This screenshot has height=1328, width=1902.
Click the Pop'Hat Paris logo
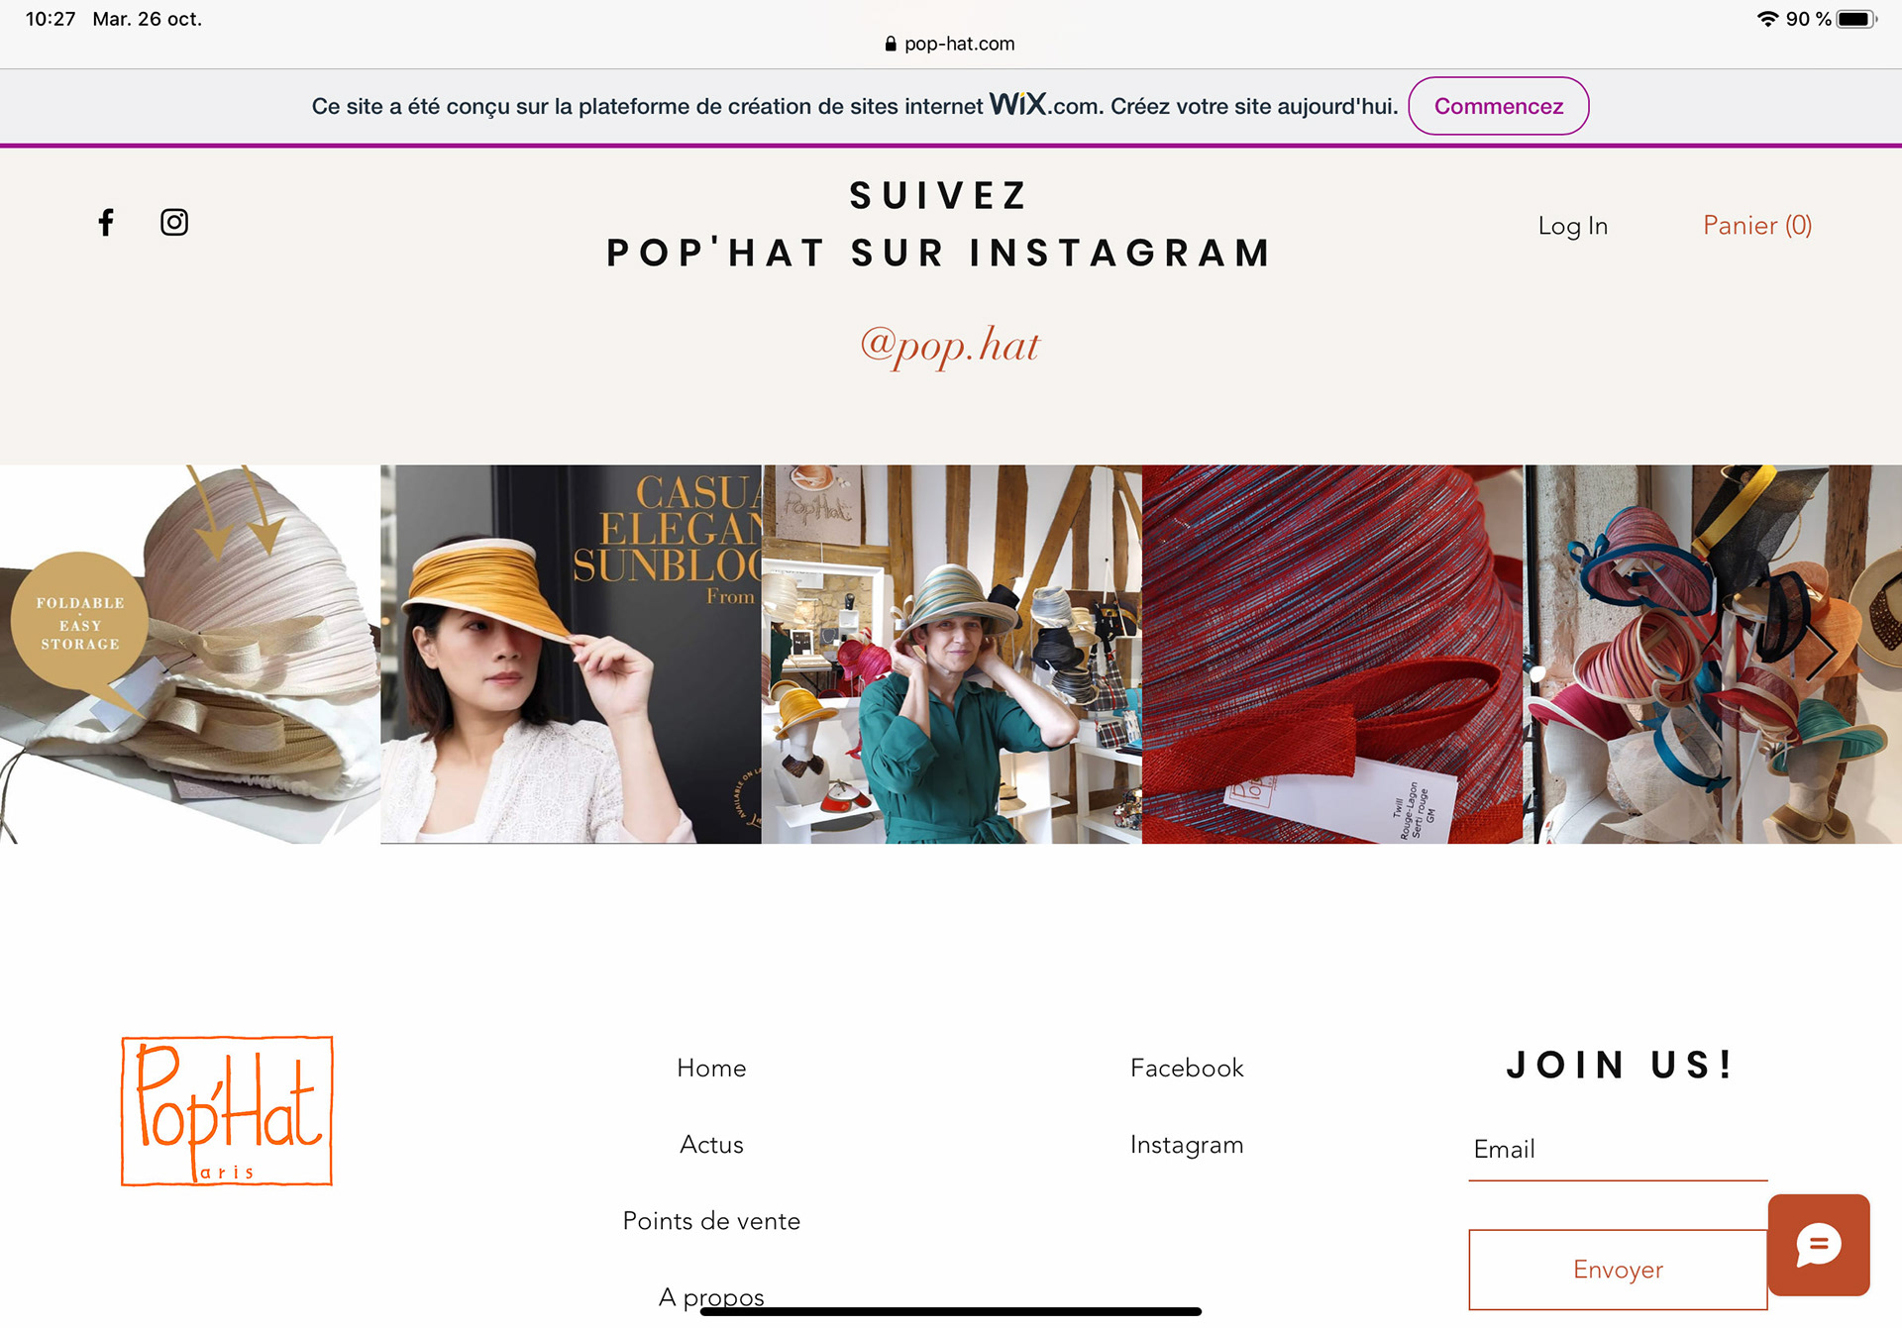227,1110
